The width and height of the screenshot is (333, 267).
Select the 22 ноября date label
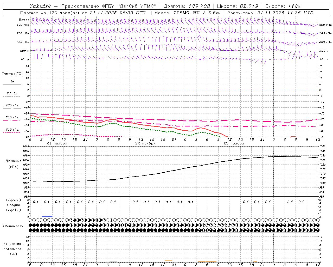pos(145,143)
